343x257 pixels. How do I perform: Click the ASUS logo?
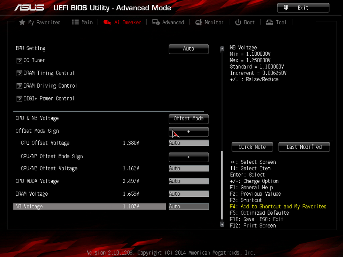point(29,8)
